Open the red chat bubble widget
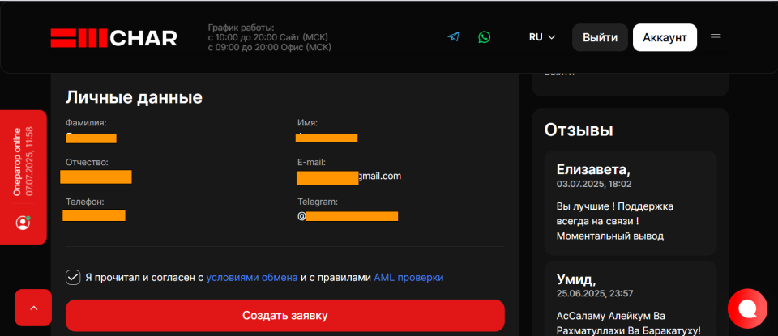The height and width of the screenshot is (336, 778). (747, 308)
